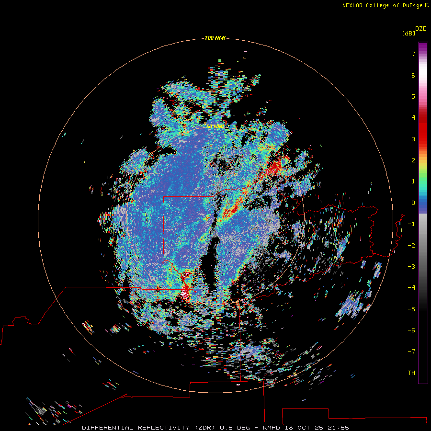Click the 100 NMI range ring label
431x431 pixels.
[215, 38]
